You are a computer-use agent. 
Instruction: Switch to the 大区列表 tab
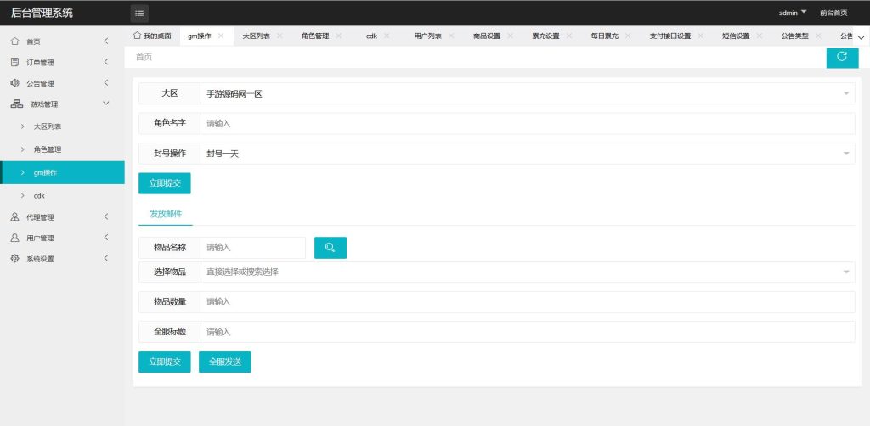[256, 36]
